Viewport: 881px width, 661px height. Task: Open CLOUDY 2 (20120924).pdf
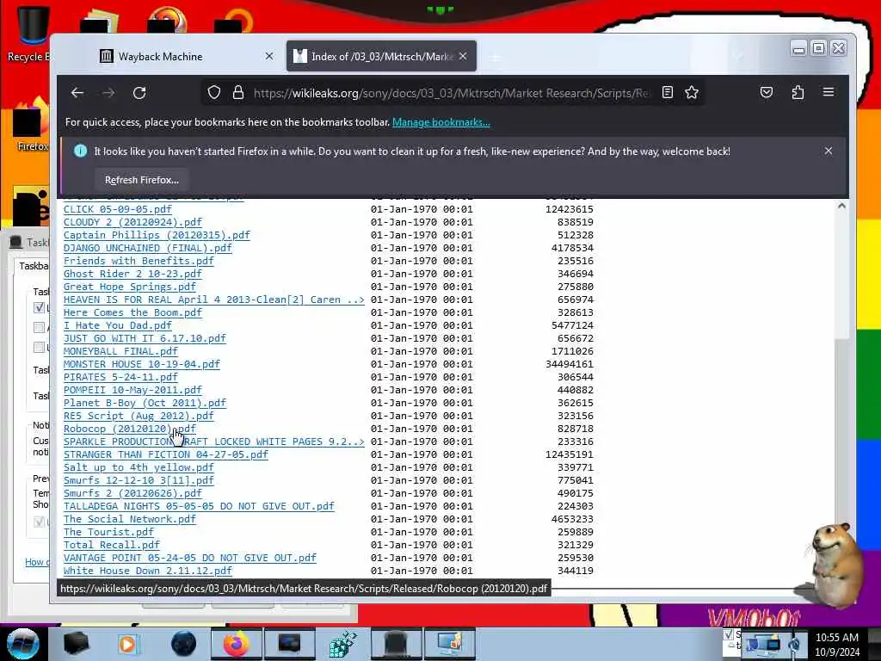[132, 222]
